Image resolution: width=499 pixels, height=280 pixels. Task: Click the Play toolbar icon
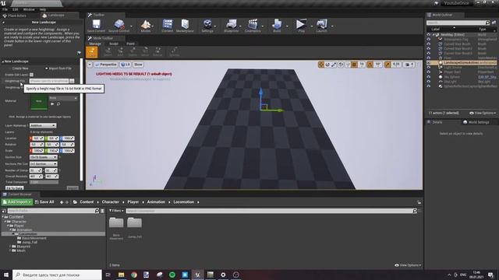pyautogui.click(x=301, y=26)
